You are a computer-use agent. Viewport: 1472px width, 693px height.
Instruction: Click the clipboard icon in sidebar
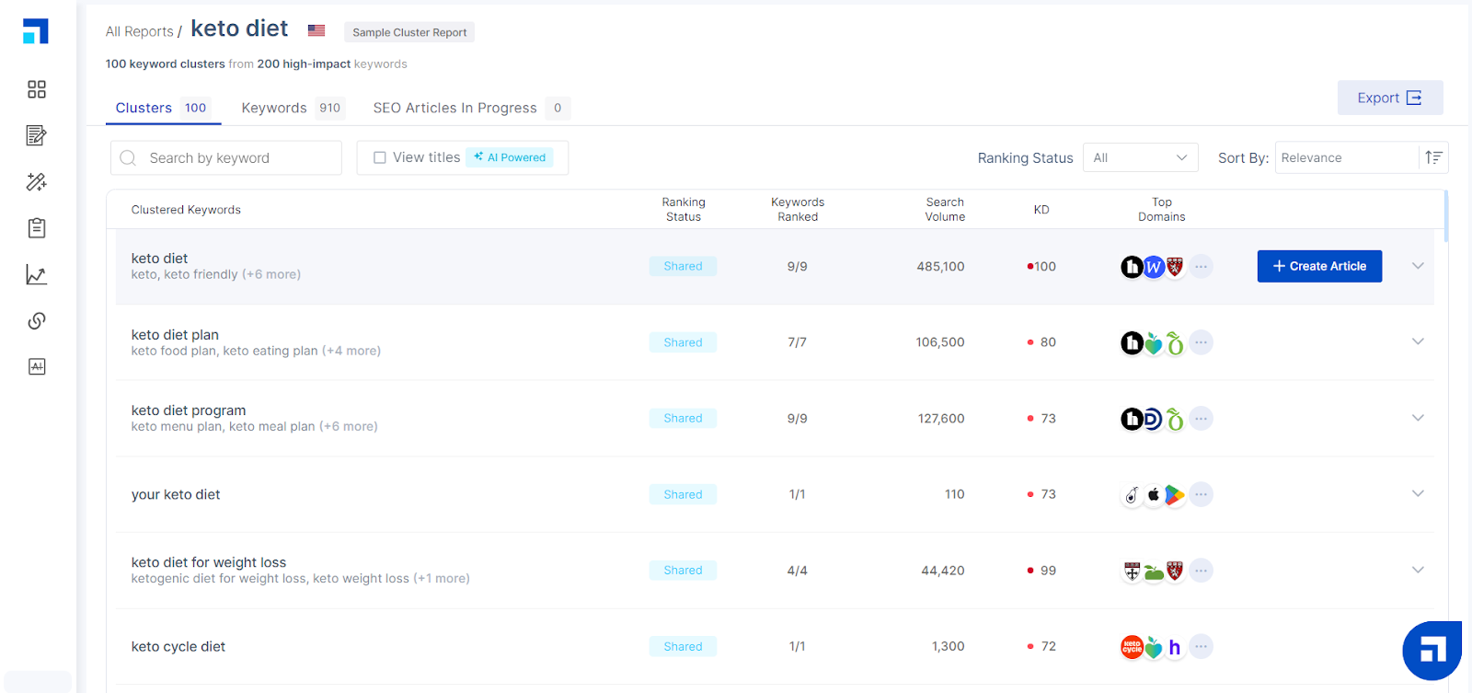click(x=37, y=227)
